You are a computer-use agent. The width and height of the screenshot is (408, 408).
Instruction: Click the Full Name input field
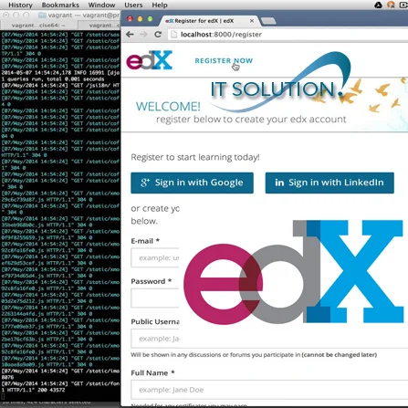pos(269,390)
